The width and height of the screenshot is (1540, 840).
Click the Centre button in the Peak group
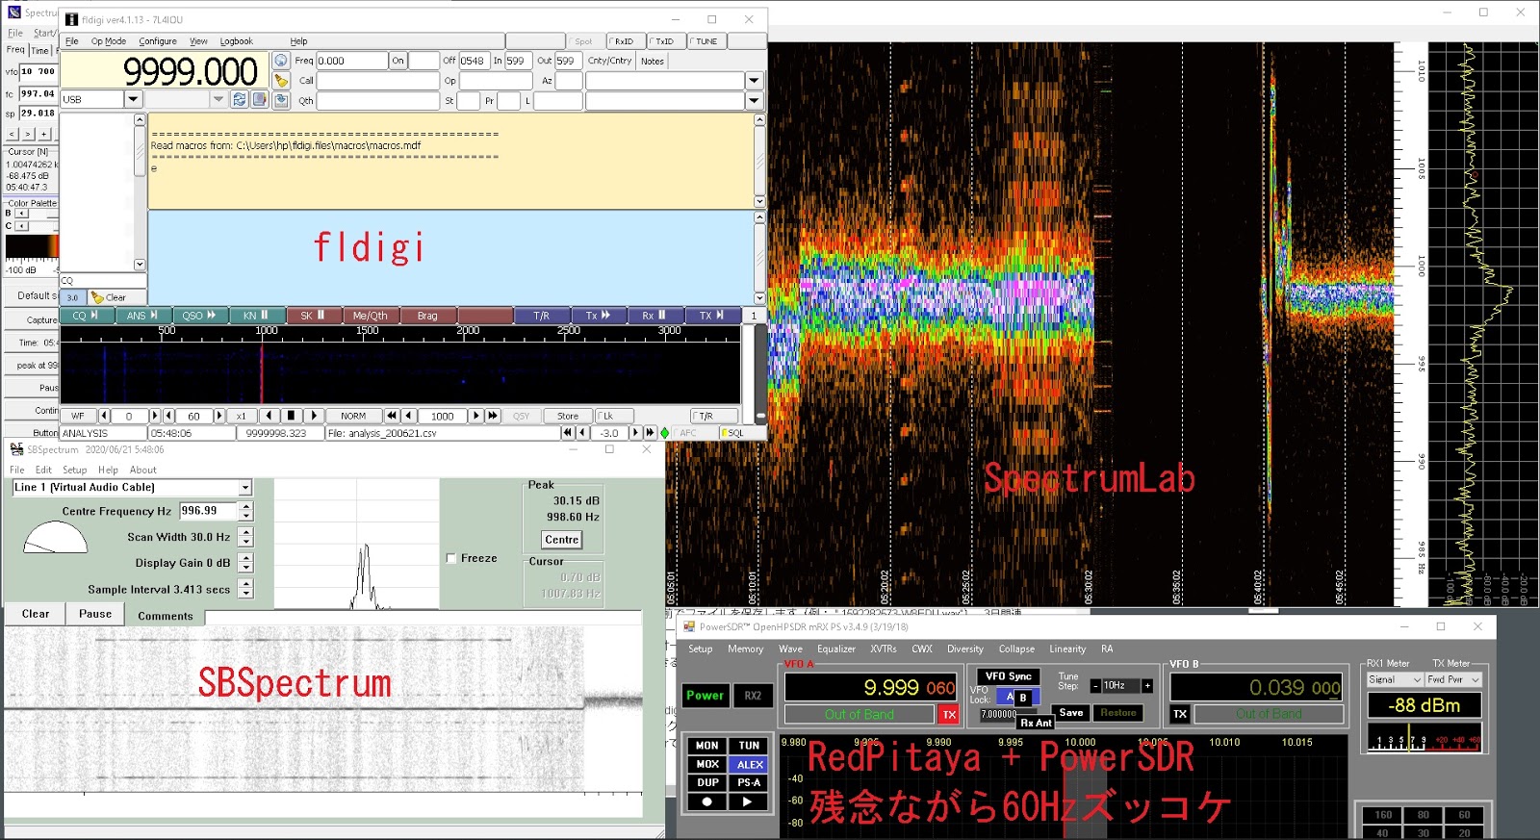click(x=562, y=540)
